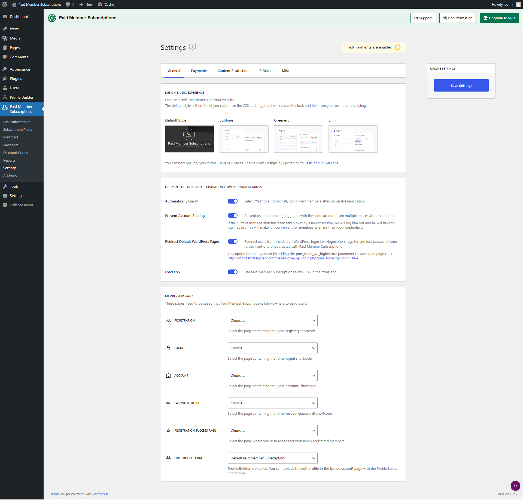Switch to the Payments tab
This screenshot has height=500, width=523.
point(199,71)
